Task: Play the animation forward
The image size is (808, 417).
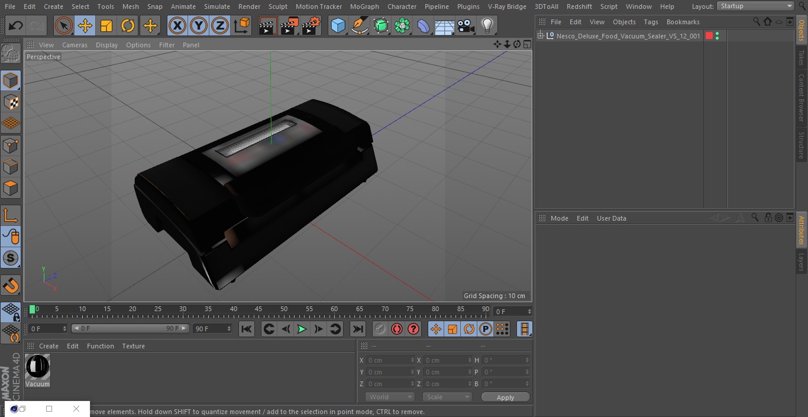Action: coord(302,329)
